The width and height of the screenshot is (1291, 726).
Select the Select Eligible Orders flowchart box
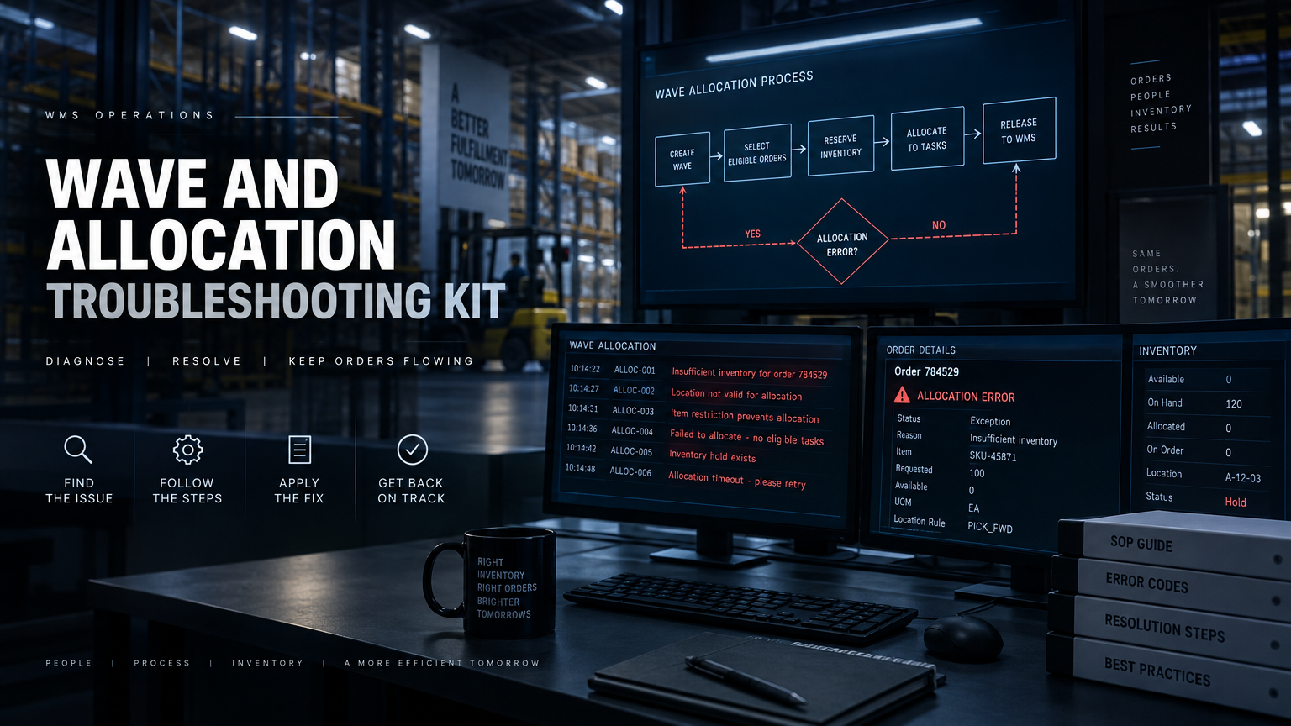(x=757, y=152)
